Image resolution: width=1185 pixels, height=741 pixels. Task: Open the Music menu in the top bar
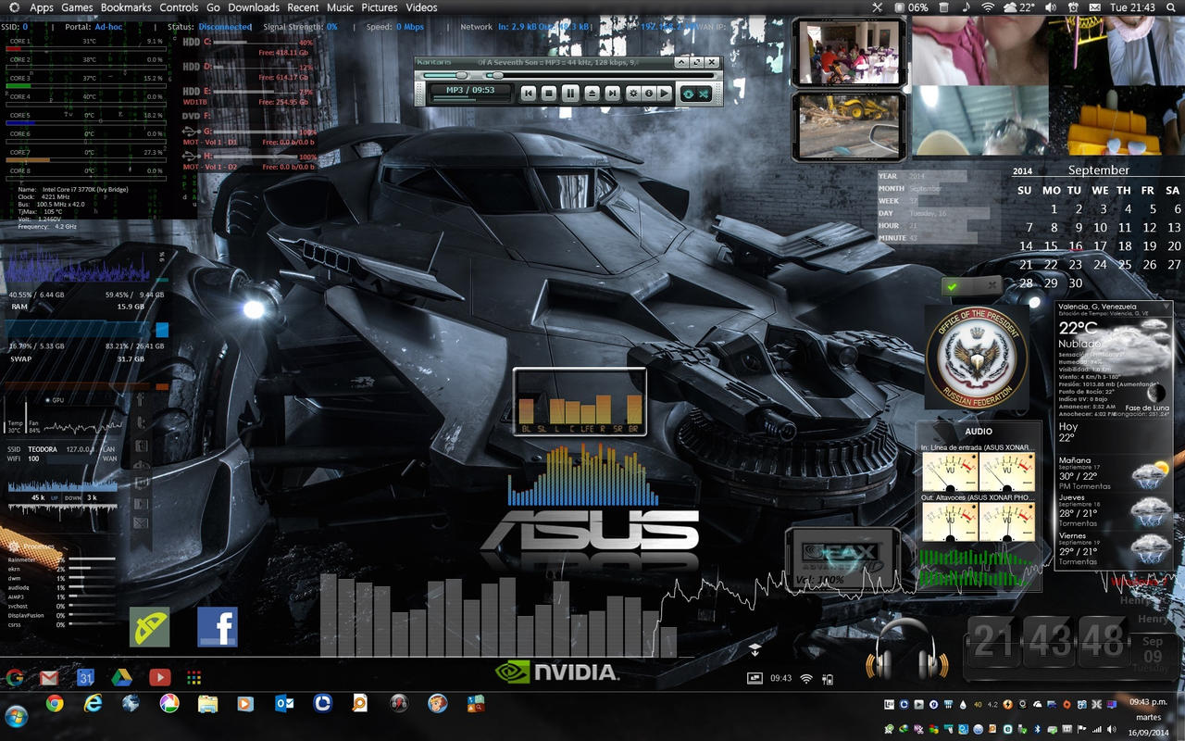(x=341, y=7)
